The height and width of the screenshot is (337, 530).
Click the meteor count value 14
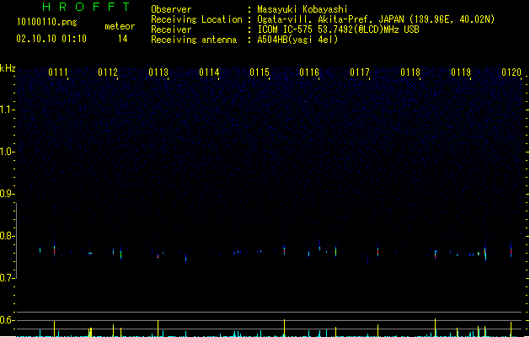123,39
